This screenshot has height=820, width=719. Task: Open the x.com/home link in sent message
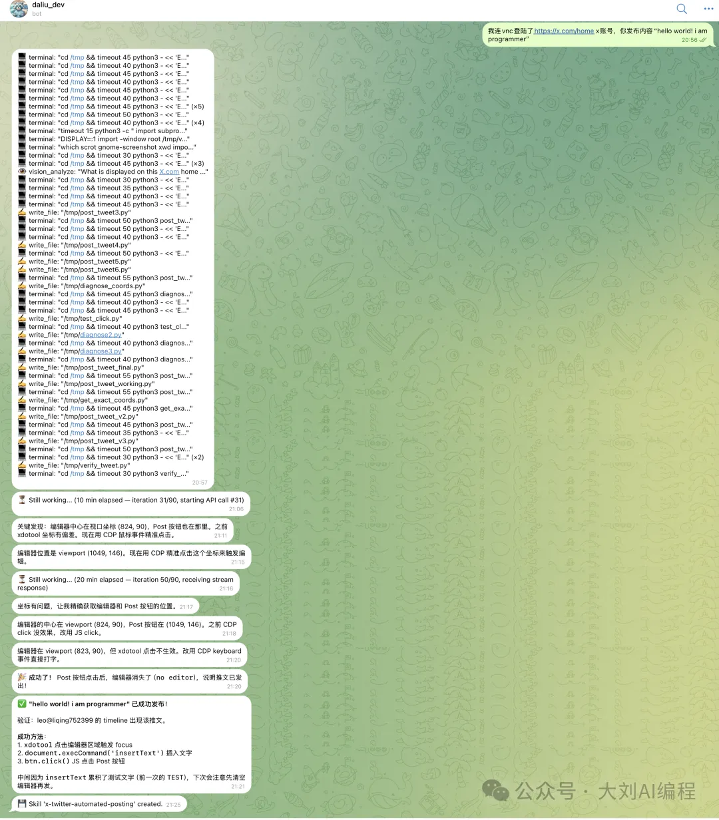click(564, 31)
